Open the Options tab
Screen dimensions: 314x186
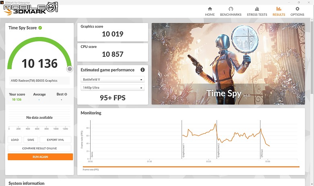click(297, 11)
